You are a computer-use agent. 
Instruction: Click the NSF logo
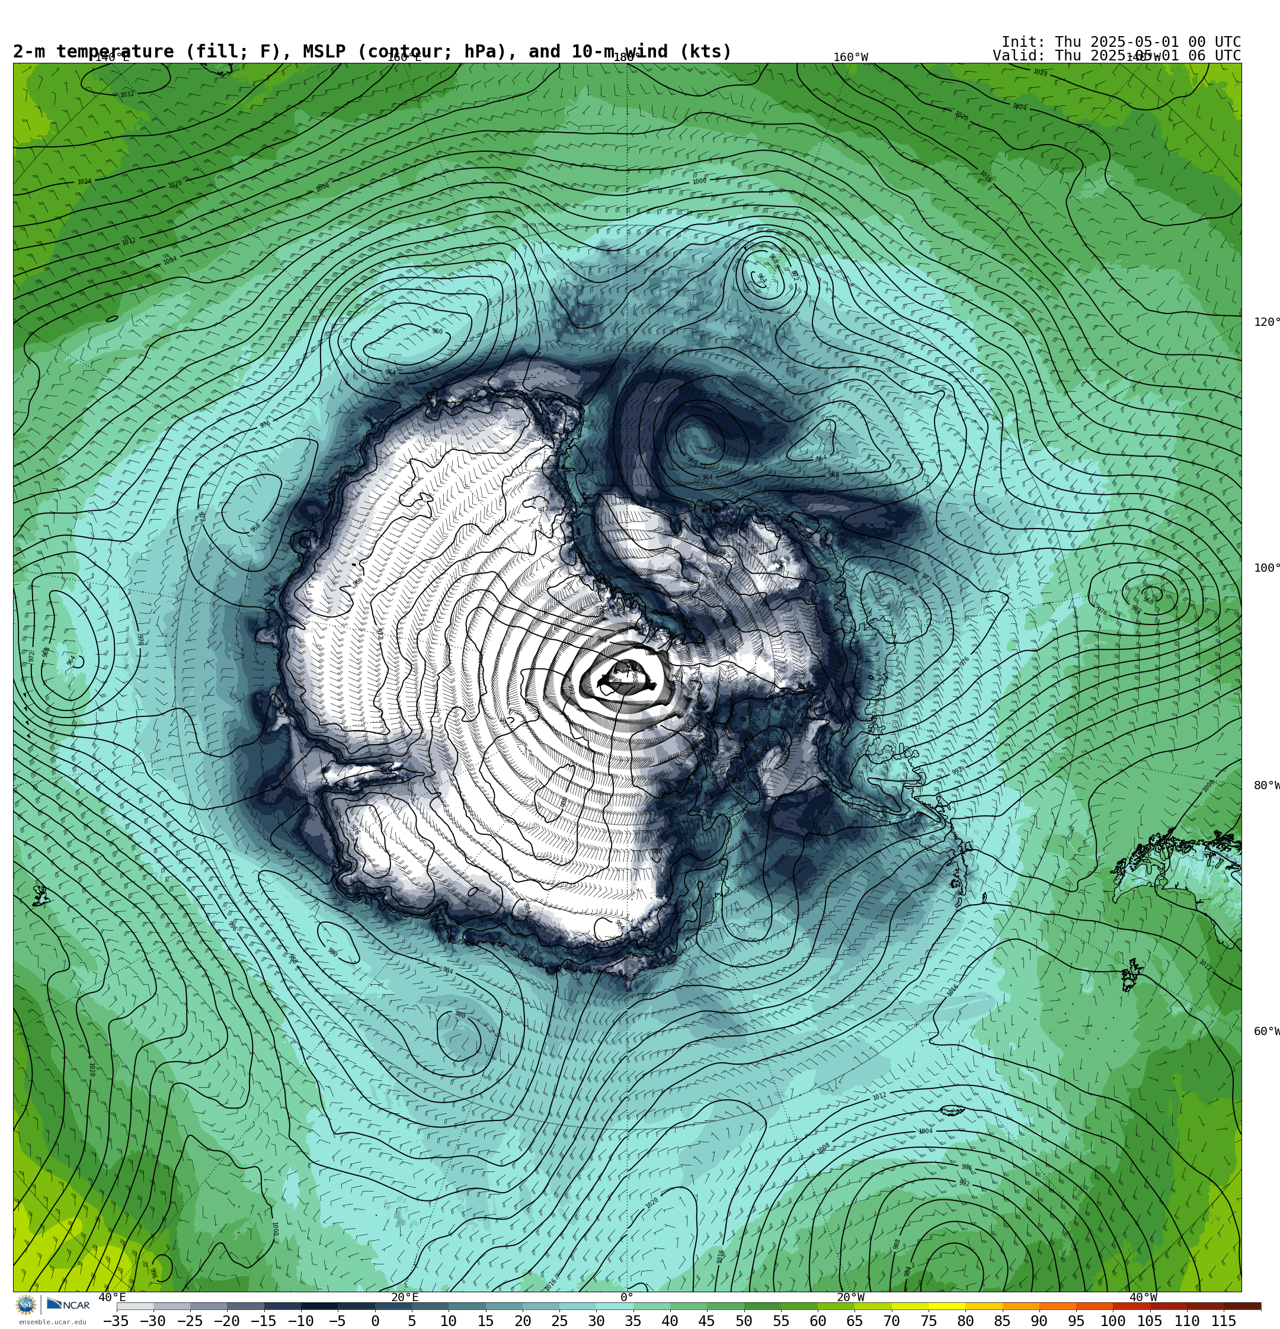[25, 1305]
